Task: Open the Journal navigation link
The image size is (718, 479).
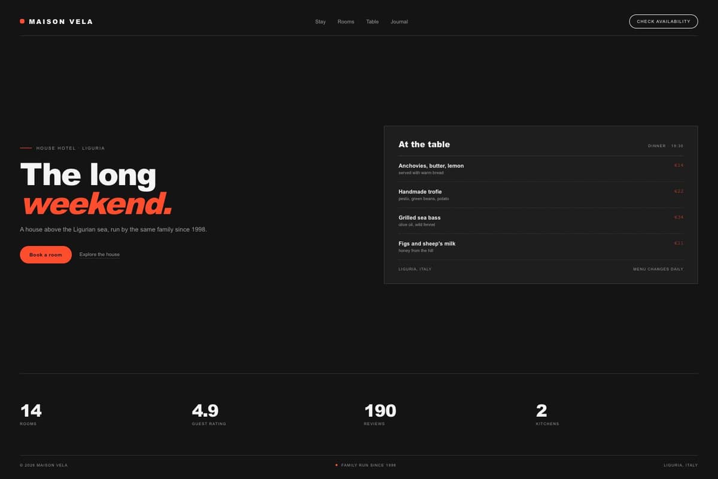Action: tap(399, 22)
